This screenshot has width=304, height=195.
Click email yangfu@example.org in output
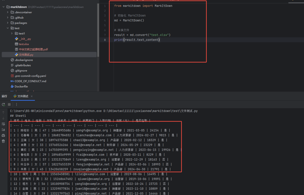(x=92, y=130)
